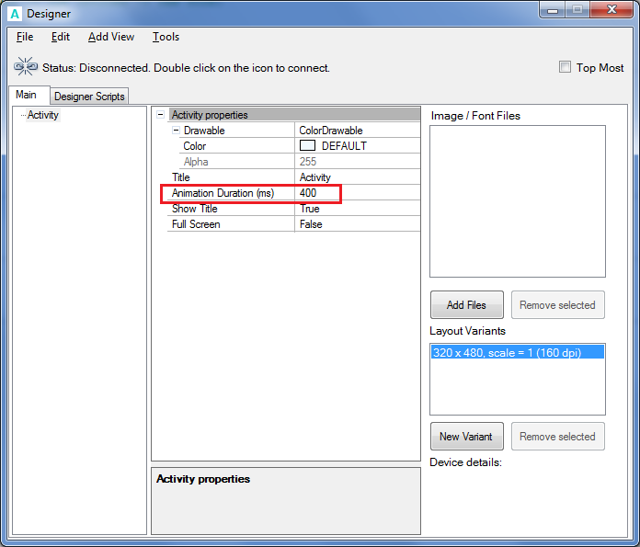Open the Add View menu
The height and width of the screenshot is (547, 640).
click(x=111, y=37)
